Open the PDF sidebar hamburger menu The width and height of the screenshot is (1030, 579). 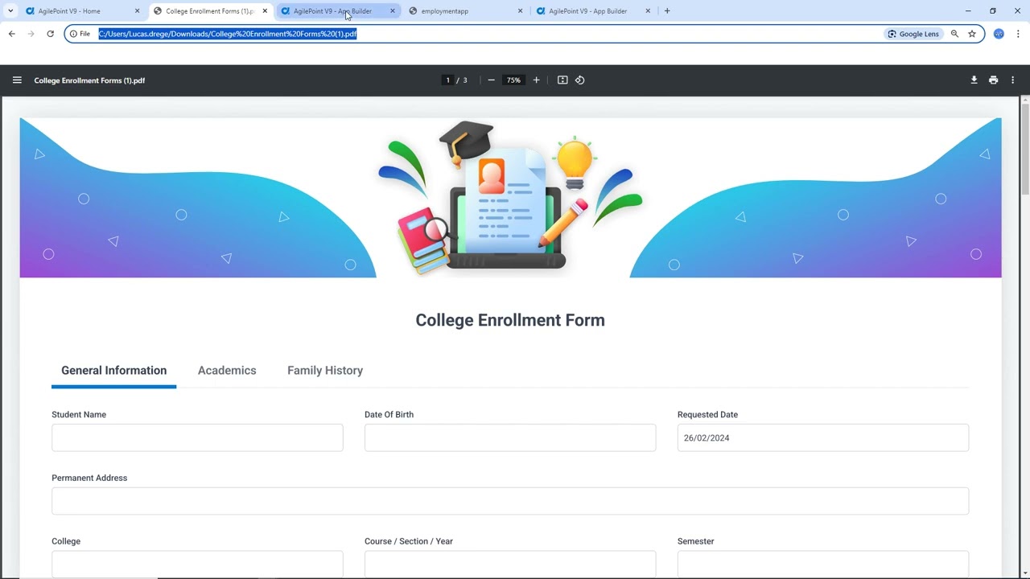[17, 80]
